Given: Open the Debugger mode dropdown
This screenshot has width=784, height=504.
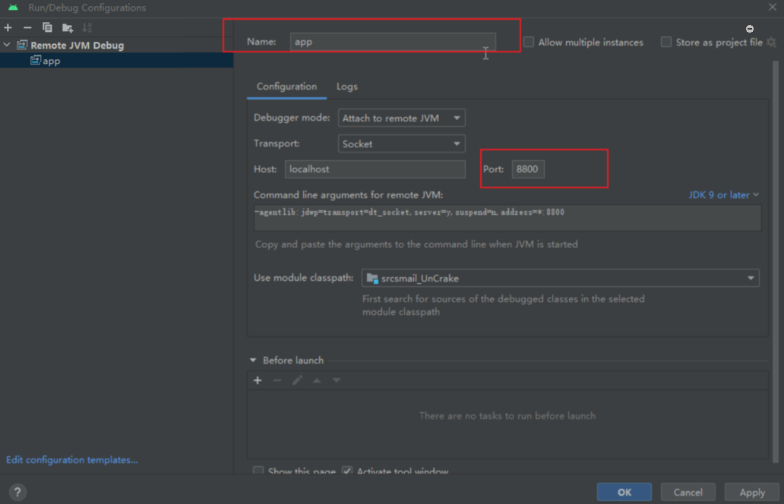Looking at the screenshot, I should tap(401, 118).
